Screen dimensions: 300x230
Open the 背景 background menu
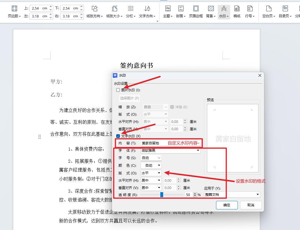pyautogui.click(x=211, y=12)
